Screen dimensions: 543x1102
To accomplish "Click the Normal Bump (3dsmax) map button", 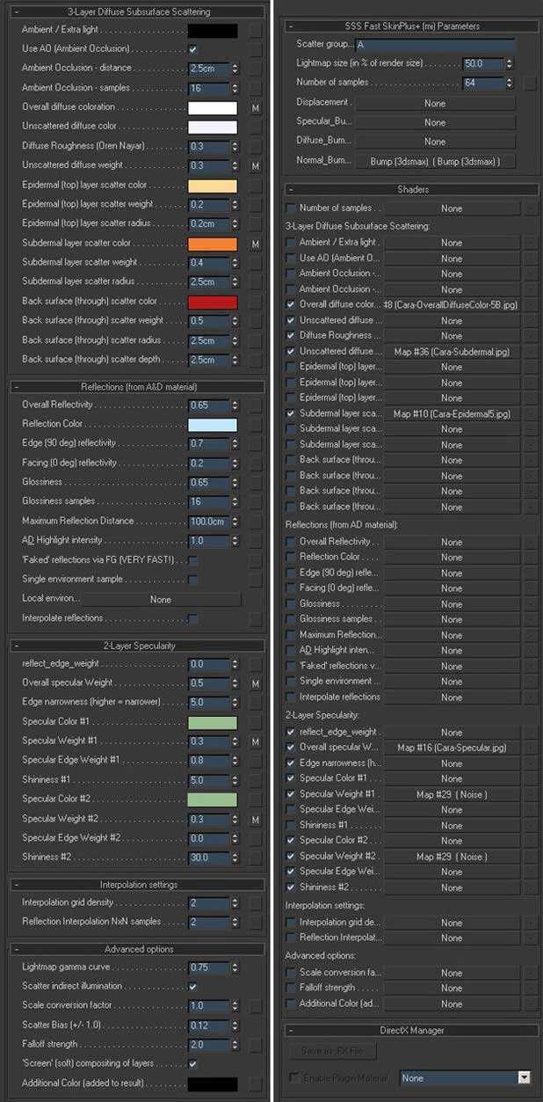I will 434,162.
